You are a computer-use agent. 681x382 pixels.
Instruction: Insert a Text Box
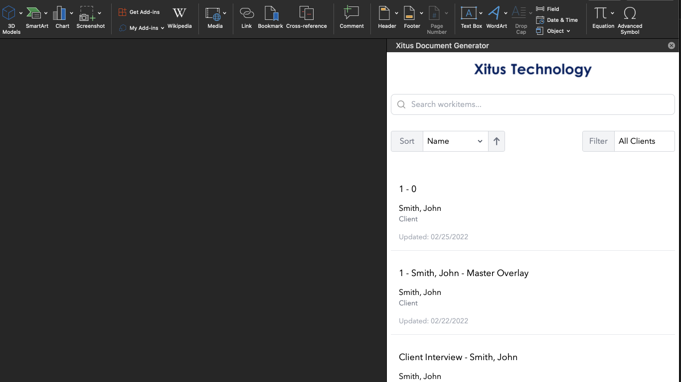pyautogui.click(x=472, y=18)
